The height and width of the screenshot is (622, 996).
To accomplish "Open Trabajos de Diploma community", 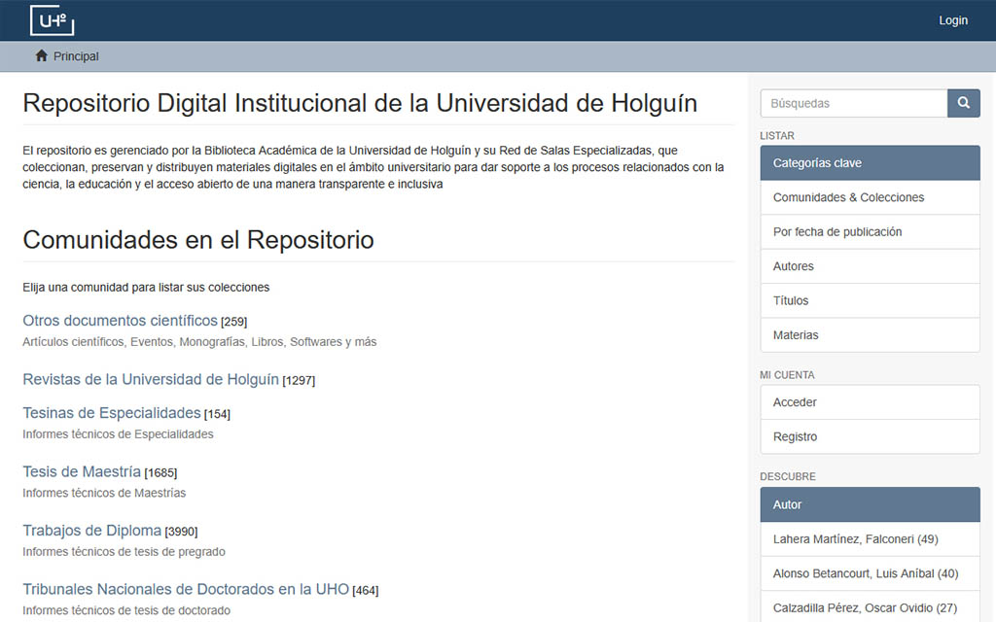I will point(91,531).
